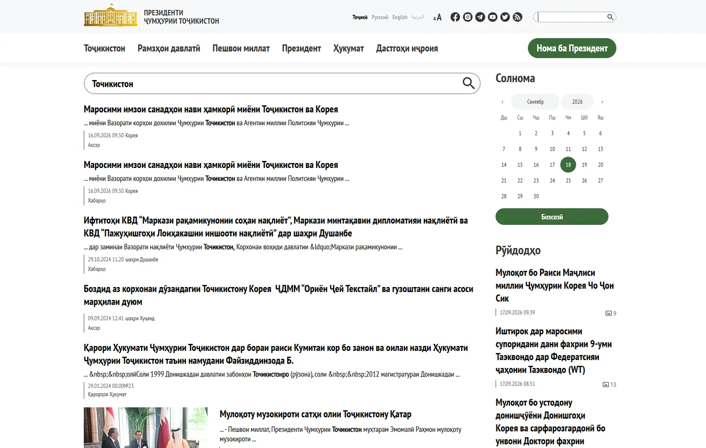
Task: Click the Tajikistan–Qatar meeting thumbnail
Action: [145, 427]
